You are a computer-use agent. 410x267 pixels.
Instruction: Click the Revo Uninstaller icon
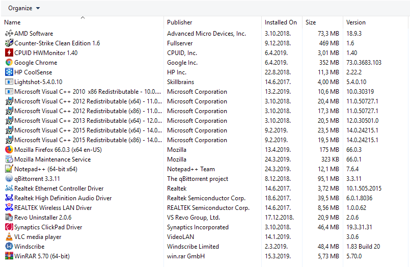[9, 218]
